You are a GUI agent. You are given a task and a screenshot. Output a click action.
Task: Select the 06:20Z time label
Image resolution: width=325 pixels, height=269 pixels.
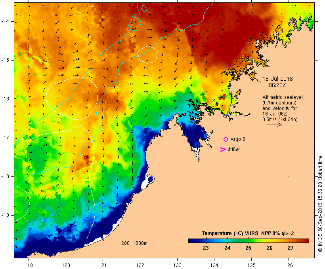[277, 85]
